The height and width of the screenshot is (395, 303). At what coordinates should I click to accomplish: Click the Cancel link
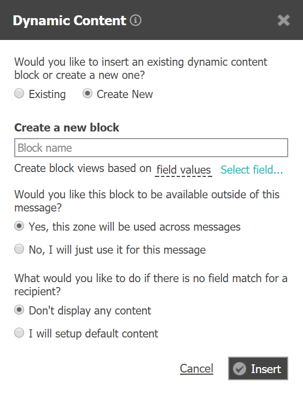coord(197,369)
